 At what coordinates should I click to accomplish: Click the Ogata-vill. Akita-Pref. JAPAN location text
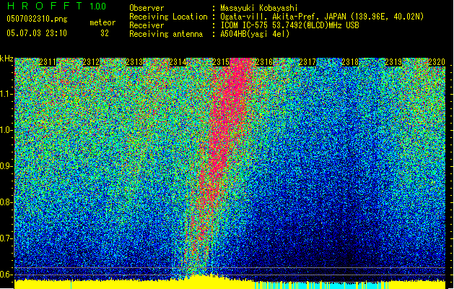click(322, 17)
